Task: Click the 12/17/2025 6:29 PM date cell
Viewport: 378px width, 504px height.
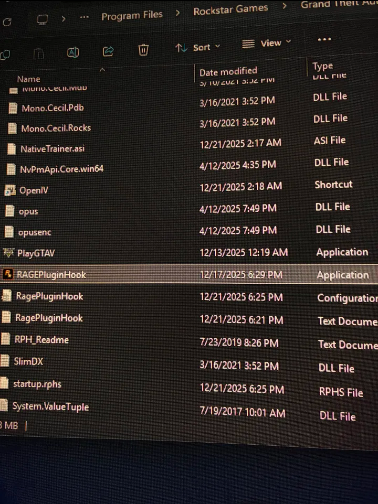Action: click(241, 274)
